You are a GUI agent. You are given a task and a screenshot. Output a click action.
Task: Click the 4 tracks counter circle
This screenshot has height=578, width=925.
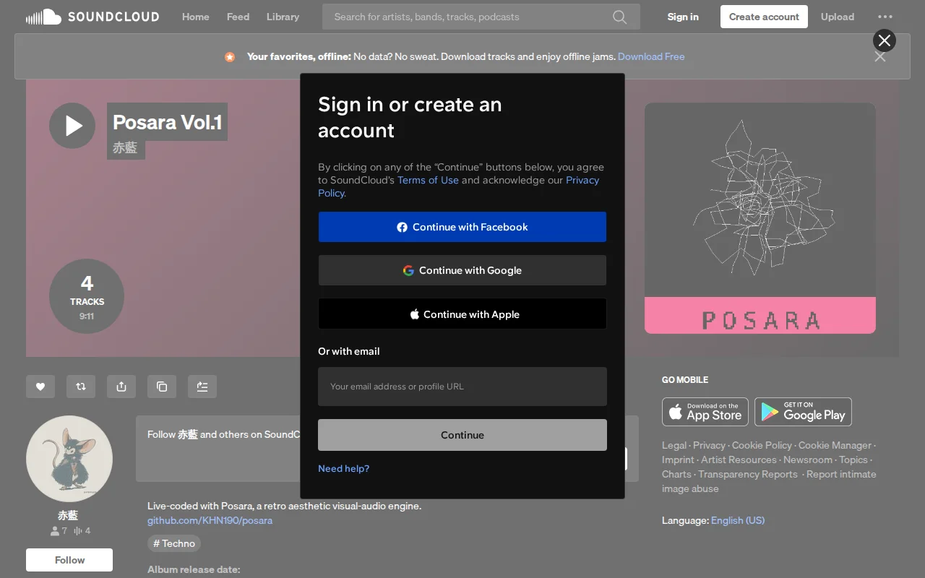pos(87,296)
